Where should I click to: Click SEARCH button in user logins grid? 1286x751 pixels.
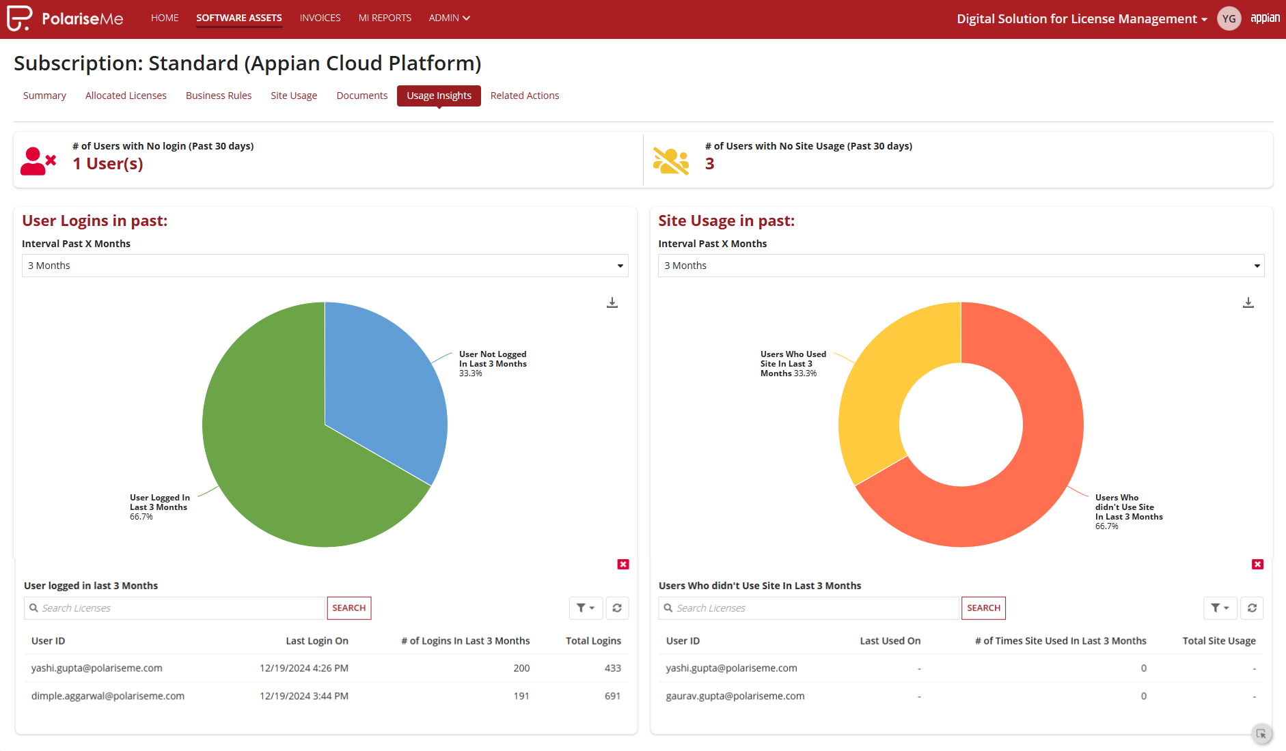pyautogui.click(x=349, y=608)
